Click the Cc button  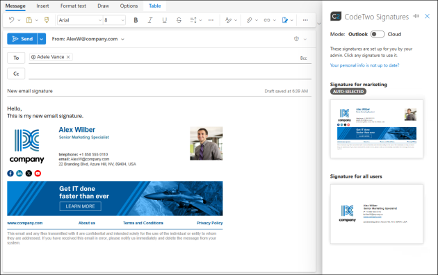[16, 74]
